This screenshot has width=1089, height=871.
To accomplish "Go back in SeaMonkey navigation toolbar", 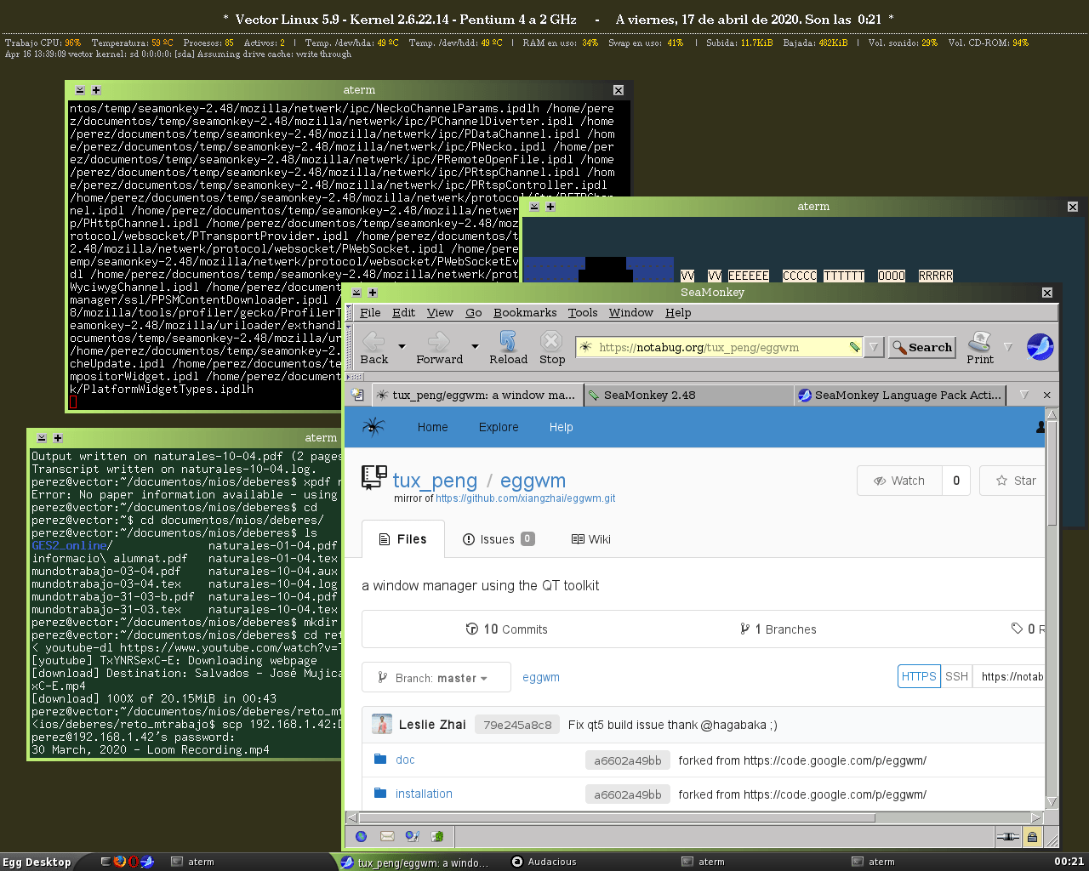I will click(373, 347).
